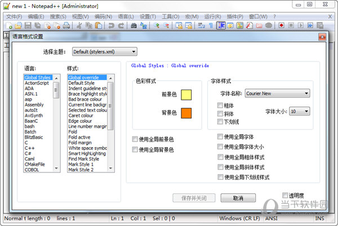Open the 编辑(E) menu
This screenshot has width=338, height=226.
(36, 16)
